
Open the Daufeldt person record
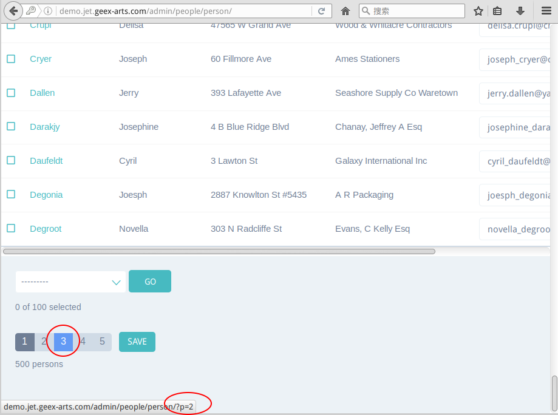coord(46,161)
